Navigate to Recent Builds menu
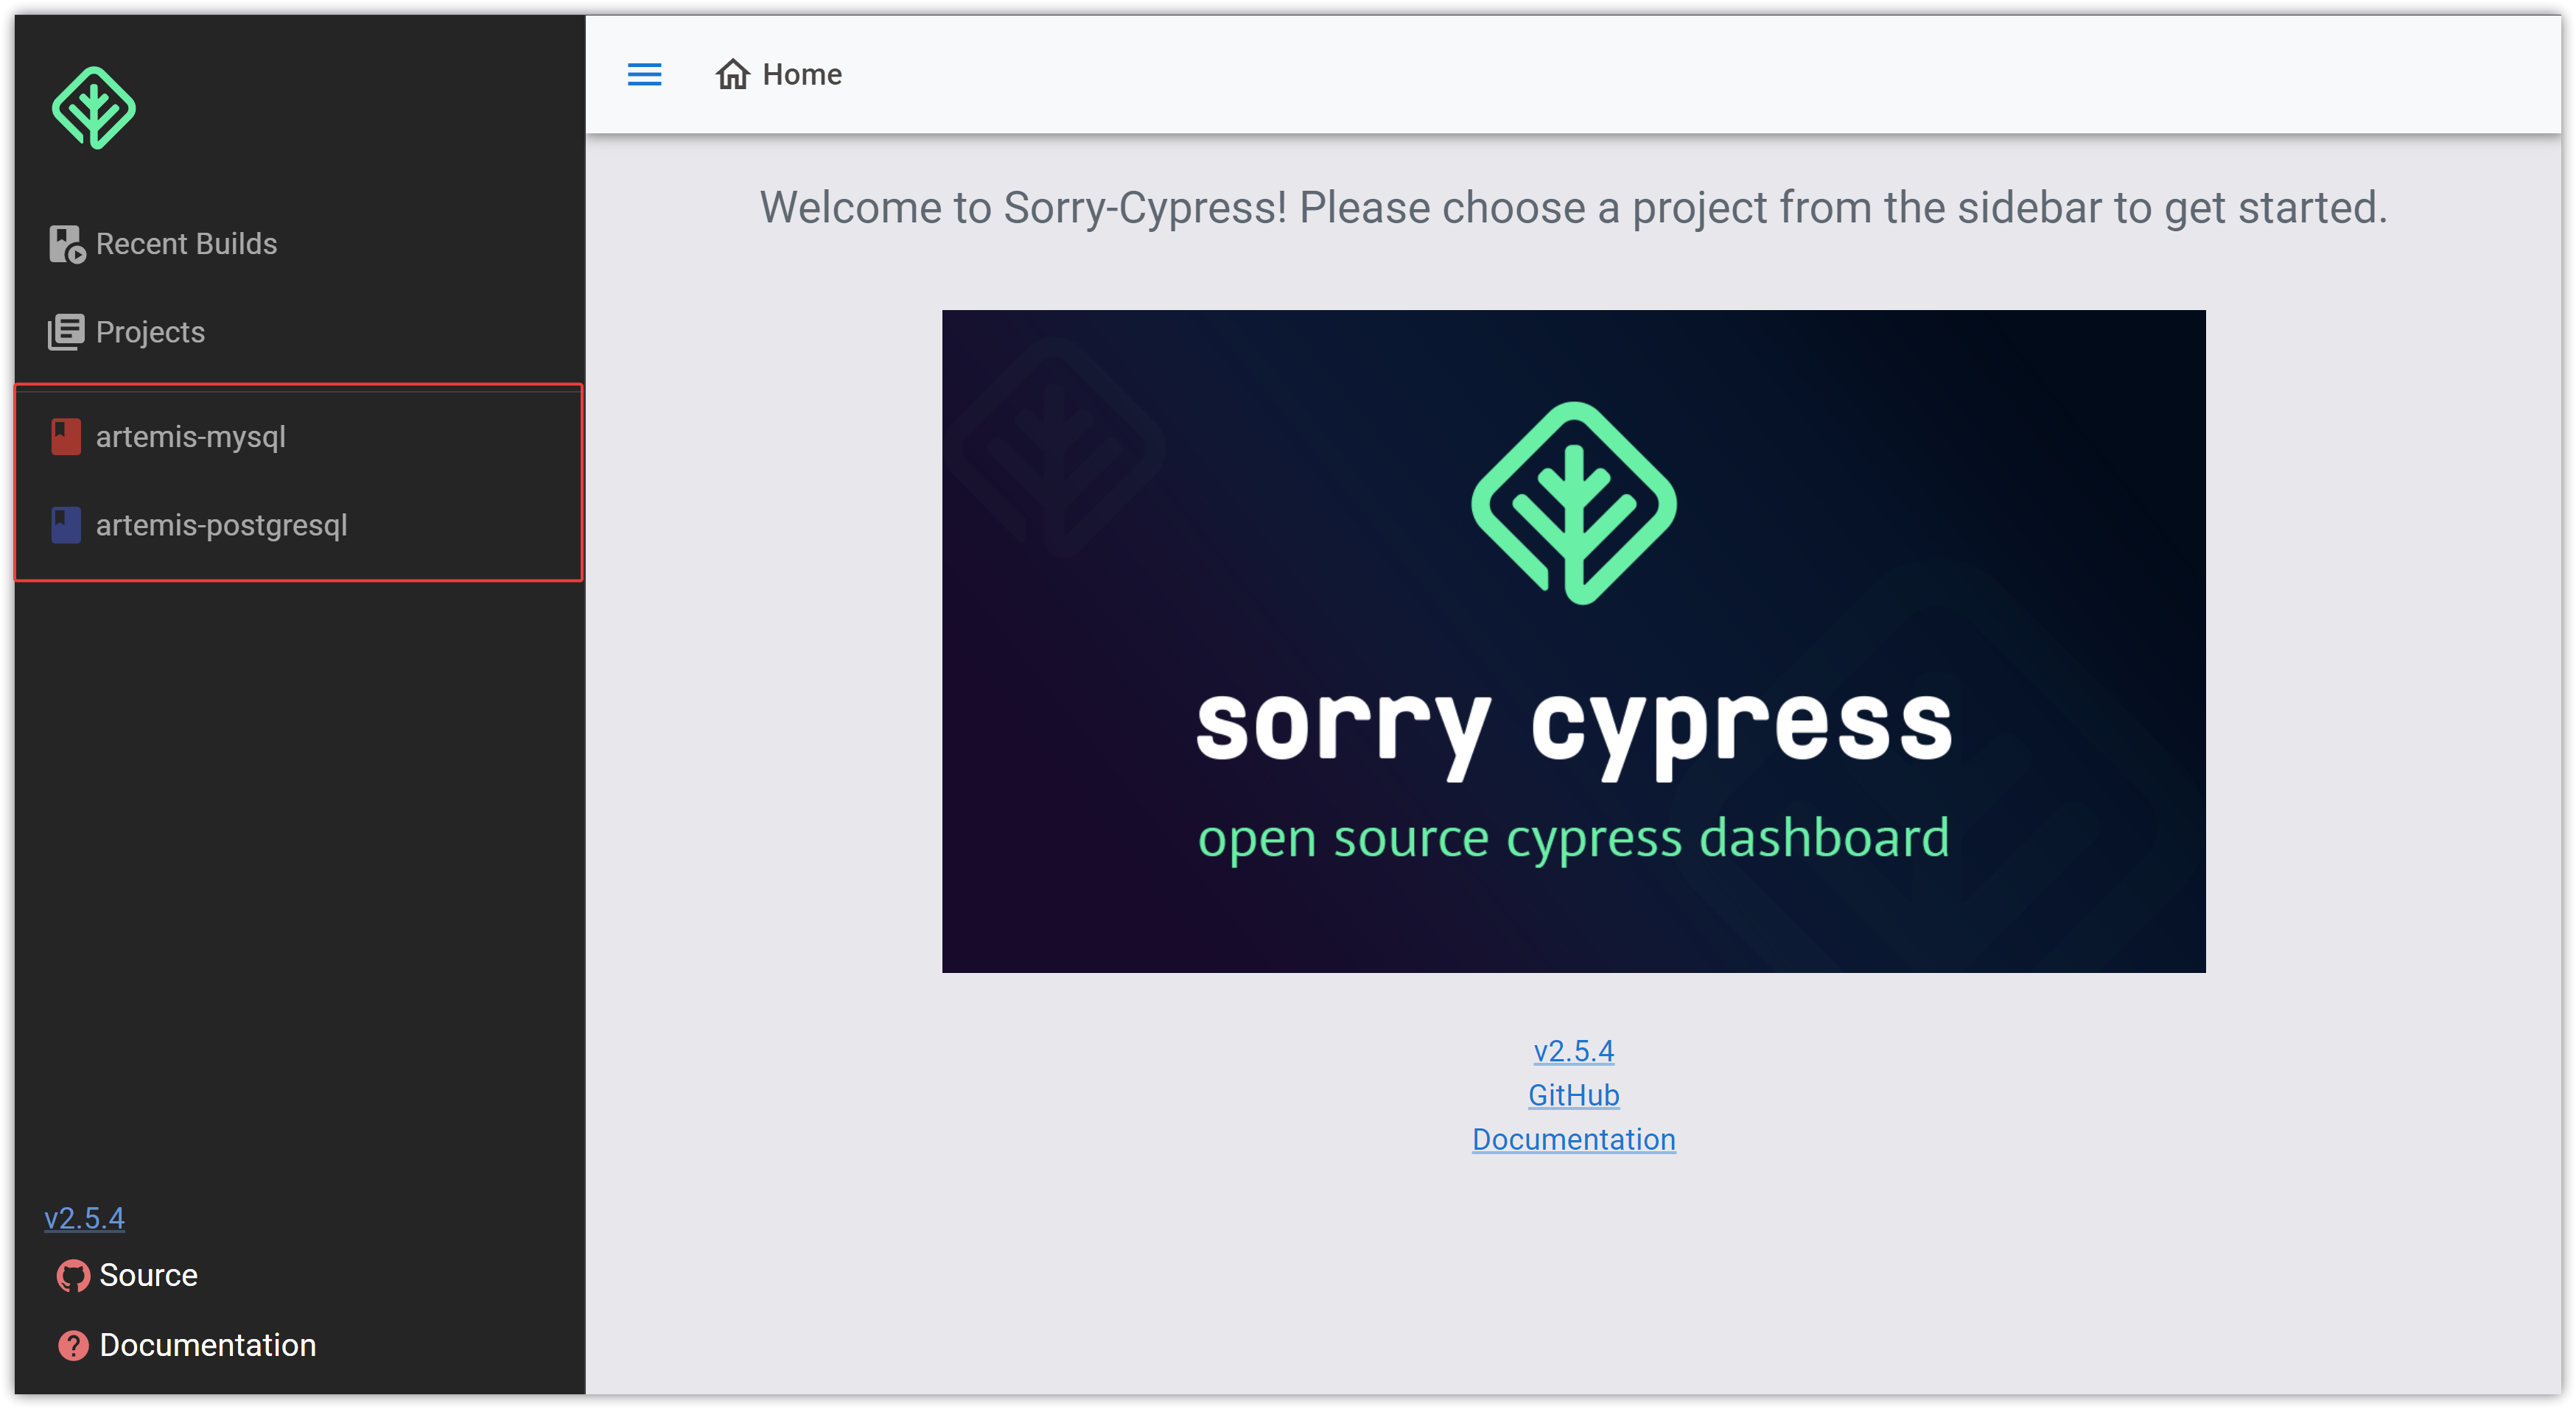Screen dimensions: 2576x1409 [186, 243]
